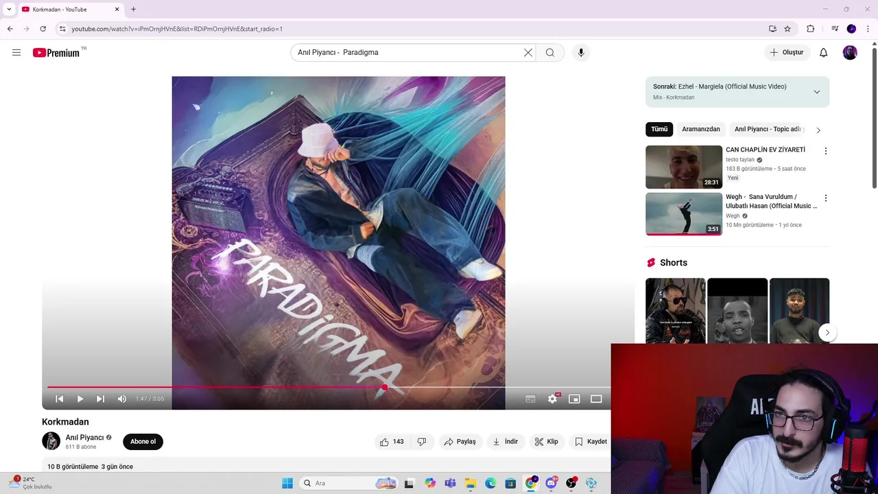Open Windows Start menu

tap(287, 483)
